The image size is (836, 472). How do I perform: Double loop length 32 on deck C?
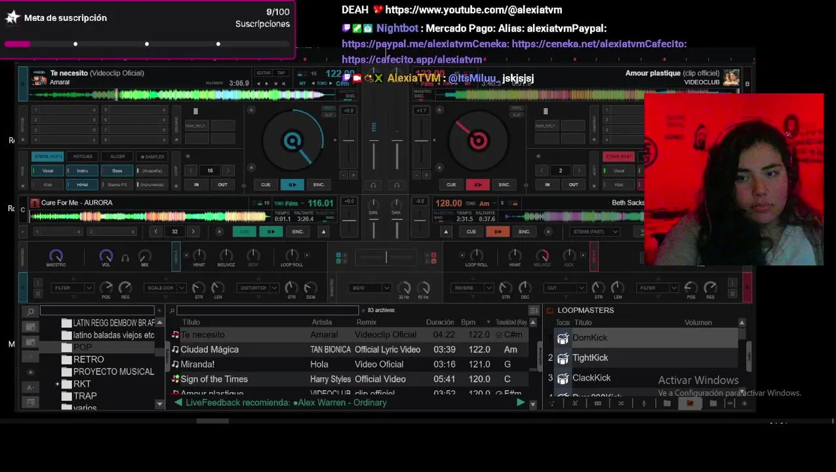193,231
